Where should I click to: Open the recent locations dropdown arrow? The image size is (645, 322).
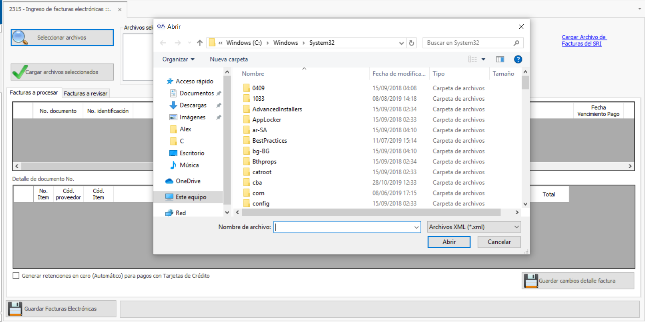pyautogui.click(x=189, y=43)
